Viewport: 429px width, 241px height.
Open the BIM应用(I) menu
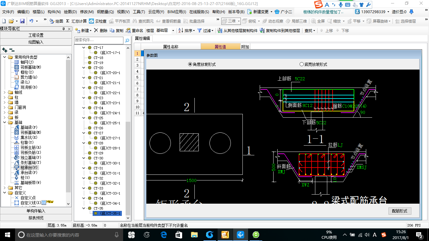click(x=177, y=12)
